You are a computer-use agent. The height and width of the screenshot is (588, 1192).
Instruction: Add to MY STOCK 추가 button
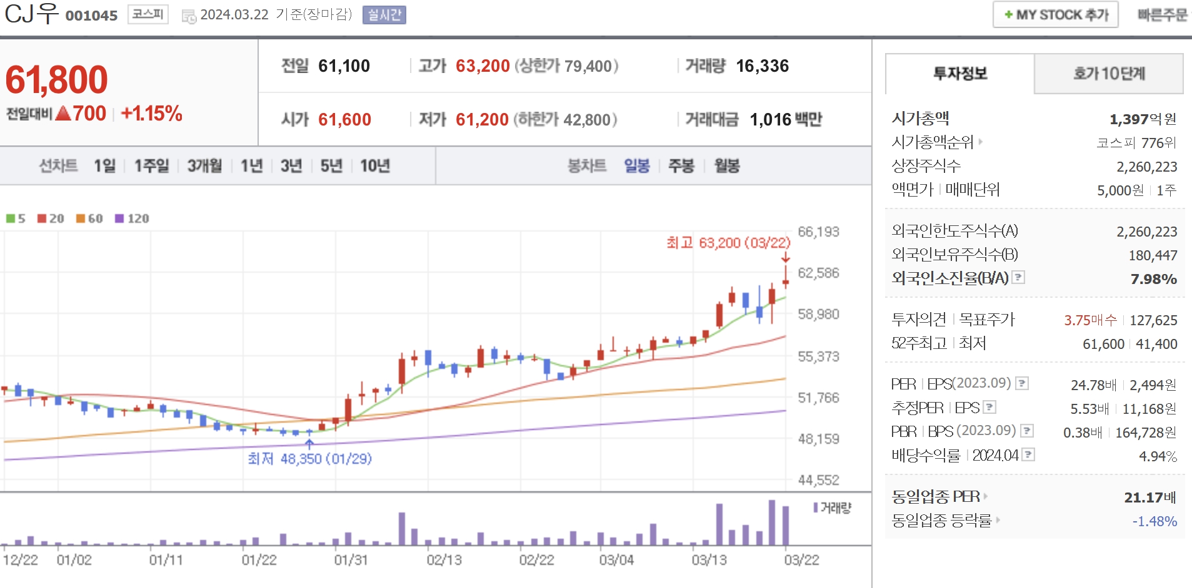click(x=1056, y=14)
